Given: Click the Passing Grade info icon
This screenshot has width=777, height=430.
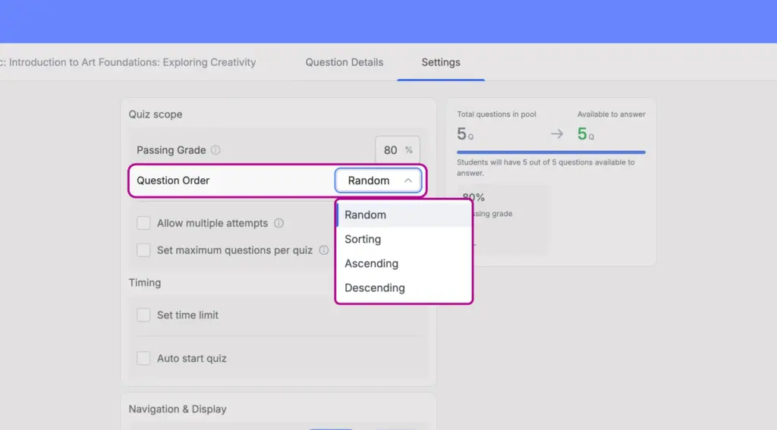Looking at the screenshot, I should tap(215, 150).
